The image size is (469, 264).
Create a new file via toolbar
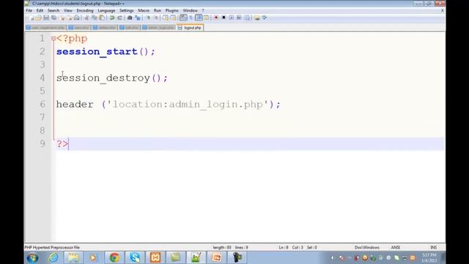tap(32, 18)
